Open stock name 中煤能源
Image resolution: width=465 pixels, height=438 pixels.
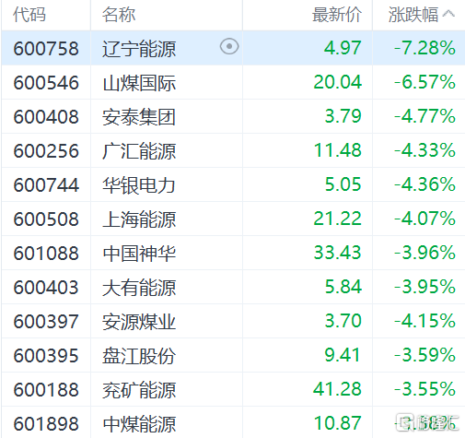139,424
